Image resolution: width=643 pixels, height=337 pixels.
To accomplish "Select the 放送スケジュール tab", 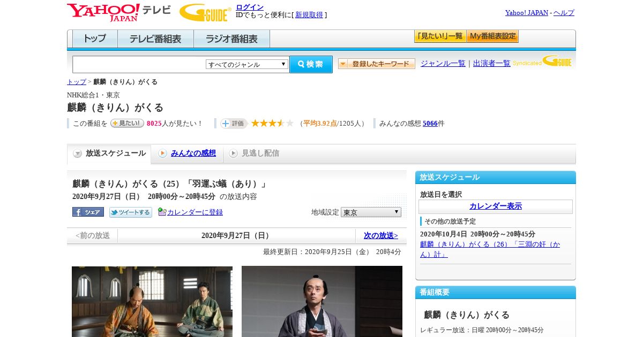I will [x=109, y=154].
